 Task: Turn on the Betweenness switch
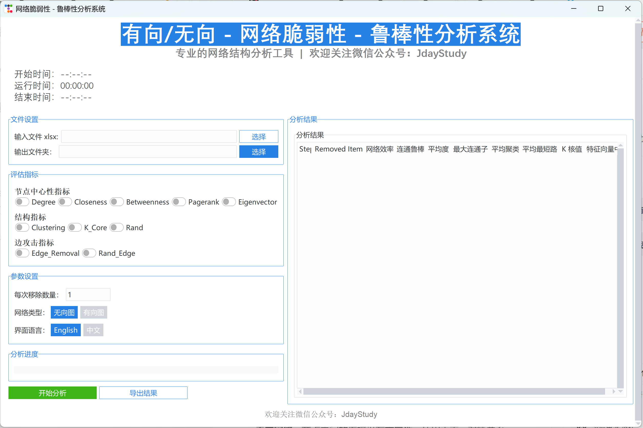117,202
